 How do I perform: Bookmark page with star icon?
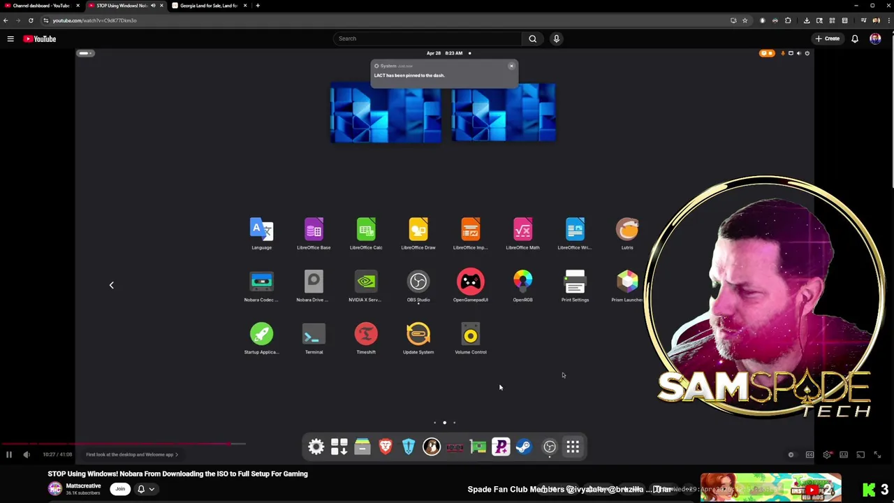tap(745, 20)
